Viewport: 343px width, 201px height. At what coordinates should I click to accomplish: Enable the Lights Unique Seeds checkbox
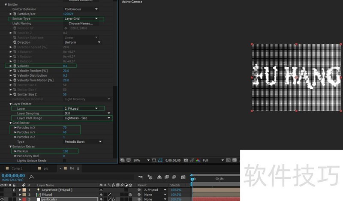[65, 161]
